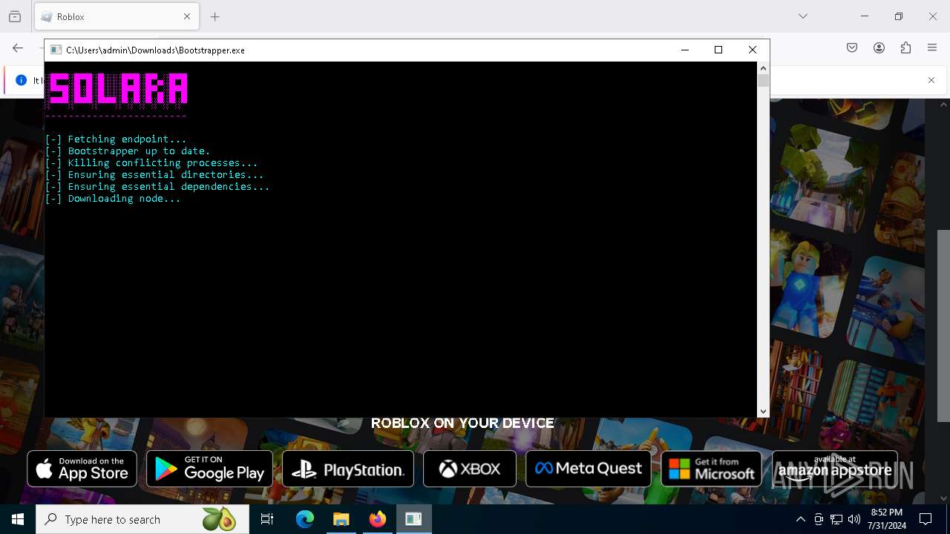
Task: Launch Microsoft Edge from taskbar
Action: point(305,519)
